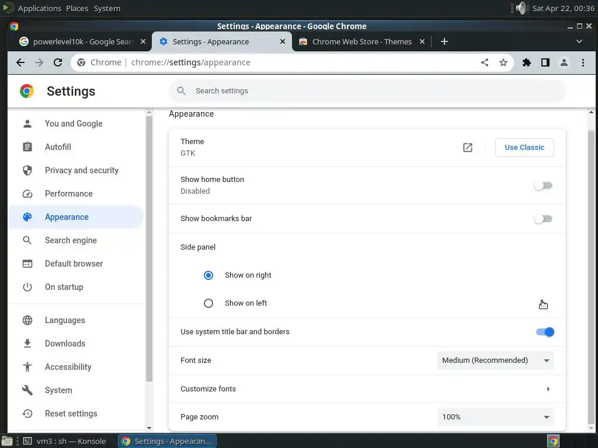This screenshot has height=448, width=598.
Task: Click the address bar URL
Action: click(x=191, y=62)
